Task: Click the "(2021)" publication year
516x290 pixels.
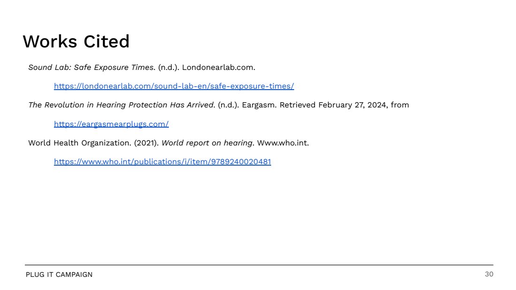Action: click(x=146, y=143)
